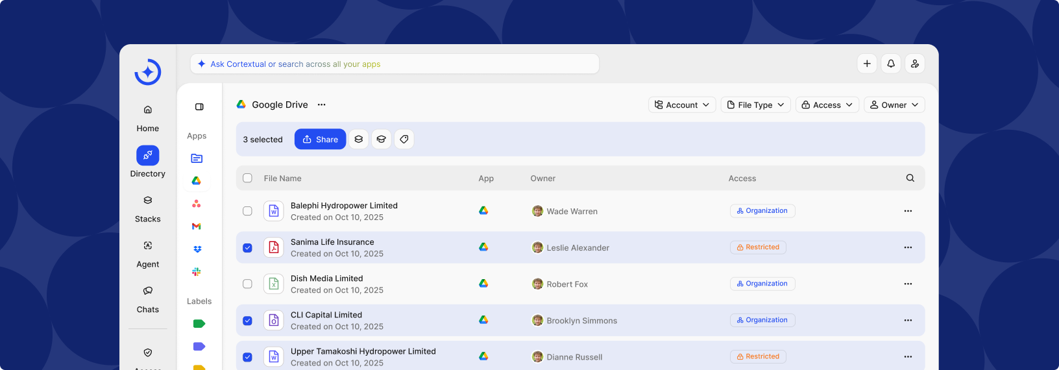Select the Gmail app icon in sidebar

pos(197,227)
